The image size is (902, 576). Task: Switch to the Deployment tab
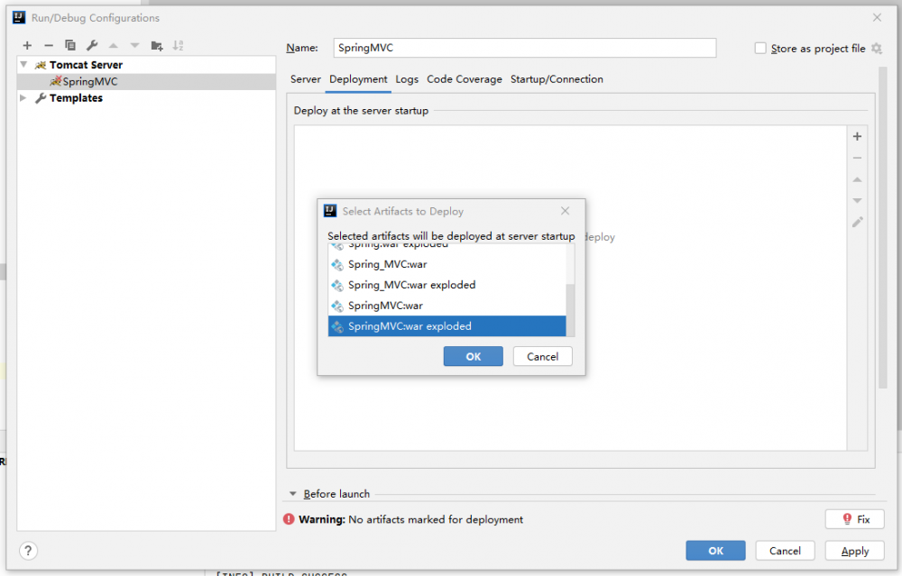click(x=358, y=79)
